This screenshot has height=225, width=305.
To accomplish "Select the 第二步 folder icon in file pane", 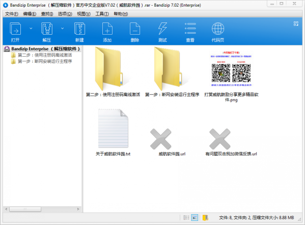I will [109, 69].
